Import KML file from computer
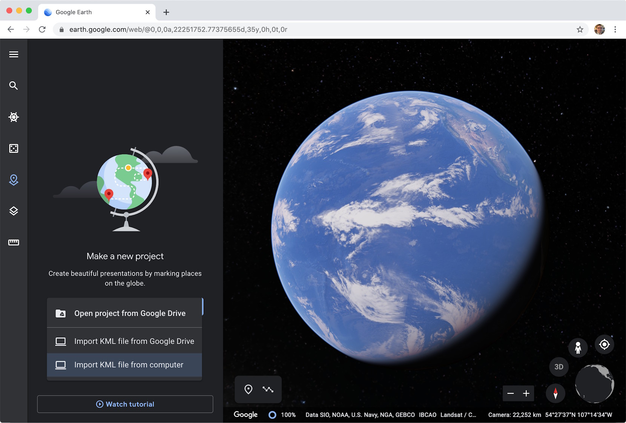This screenshot has width=626, height=423. (124, 365)
